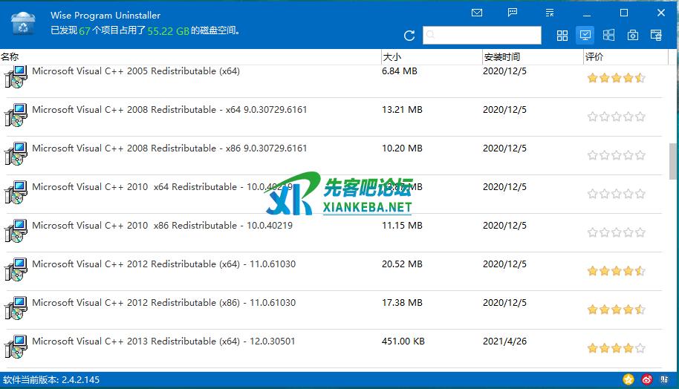This screenshot has width=679, height=389.
Task: Click the yellow star QZone icon
Action: click(629, 380)
